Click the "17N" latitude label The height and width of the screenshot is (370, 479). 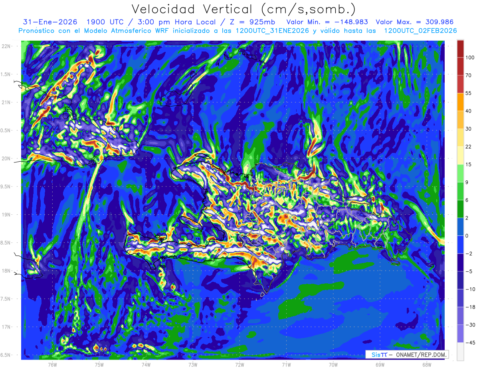[x=6, y=327]
